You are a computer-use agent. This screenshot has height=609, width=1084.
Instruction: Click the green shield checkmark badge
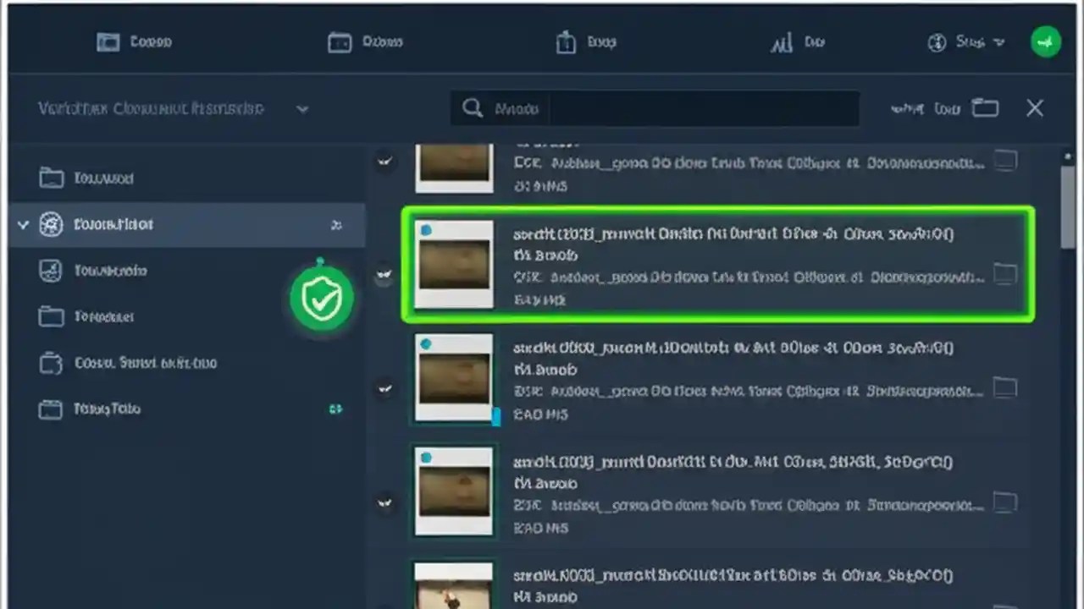(322, 296)
